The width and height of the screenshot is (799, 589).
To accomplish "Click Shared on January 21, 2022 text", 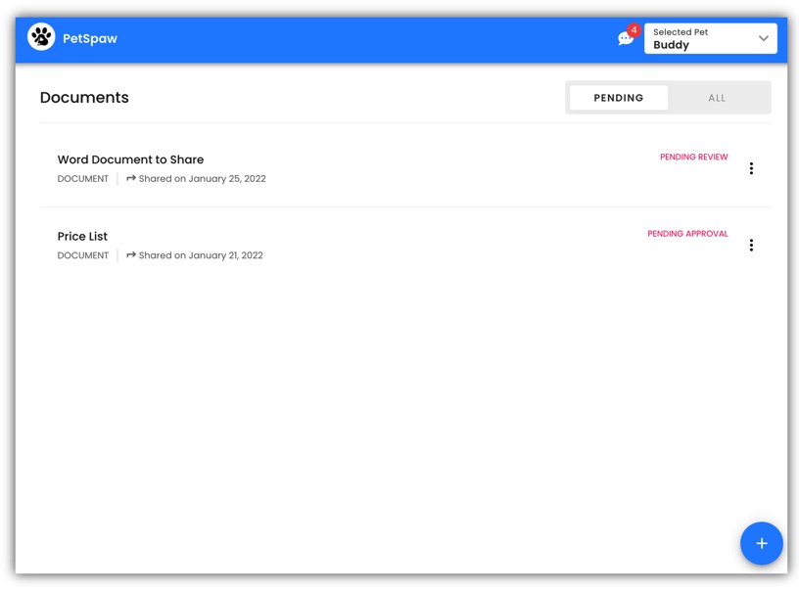I will pos(201,255).
